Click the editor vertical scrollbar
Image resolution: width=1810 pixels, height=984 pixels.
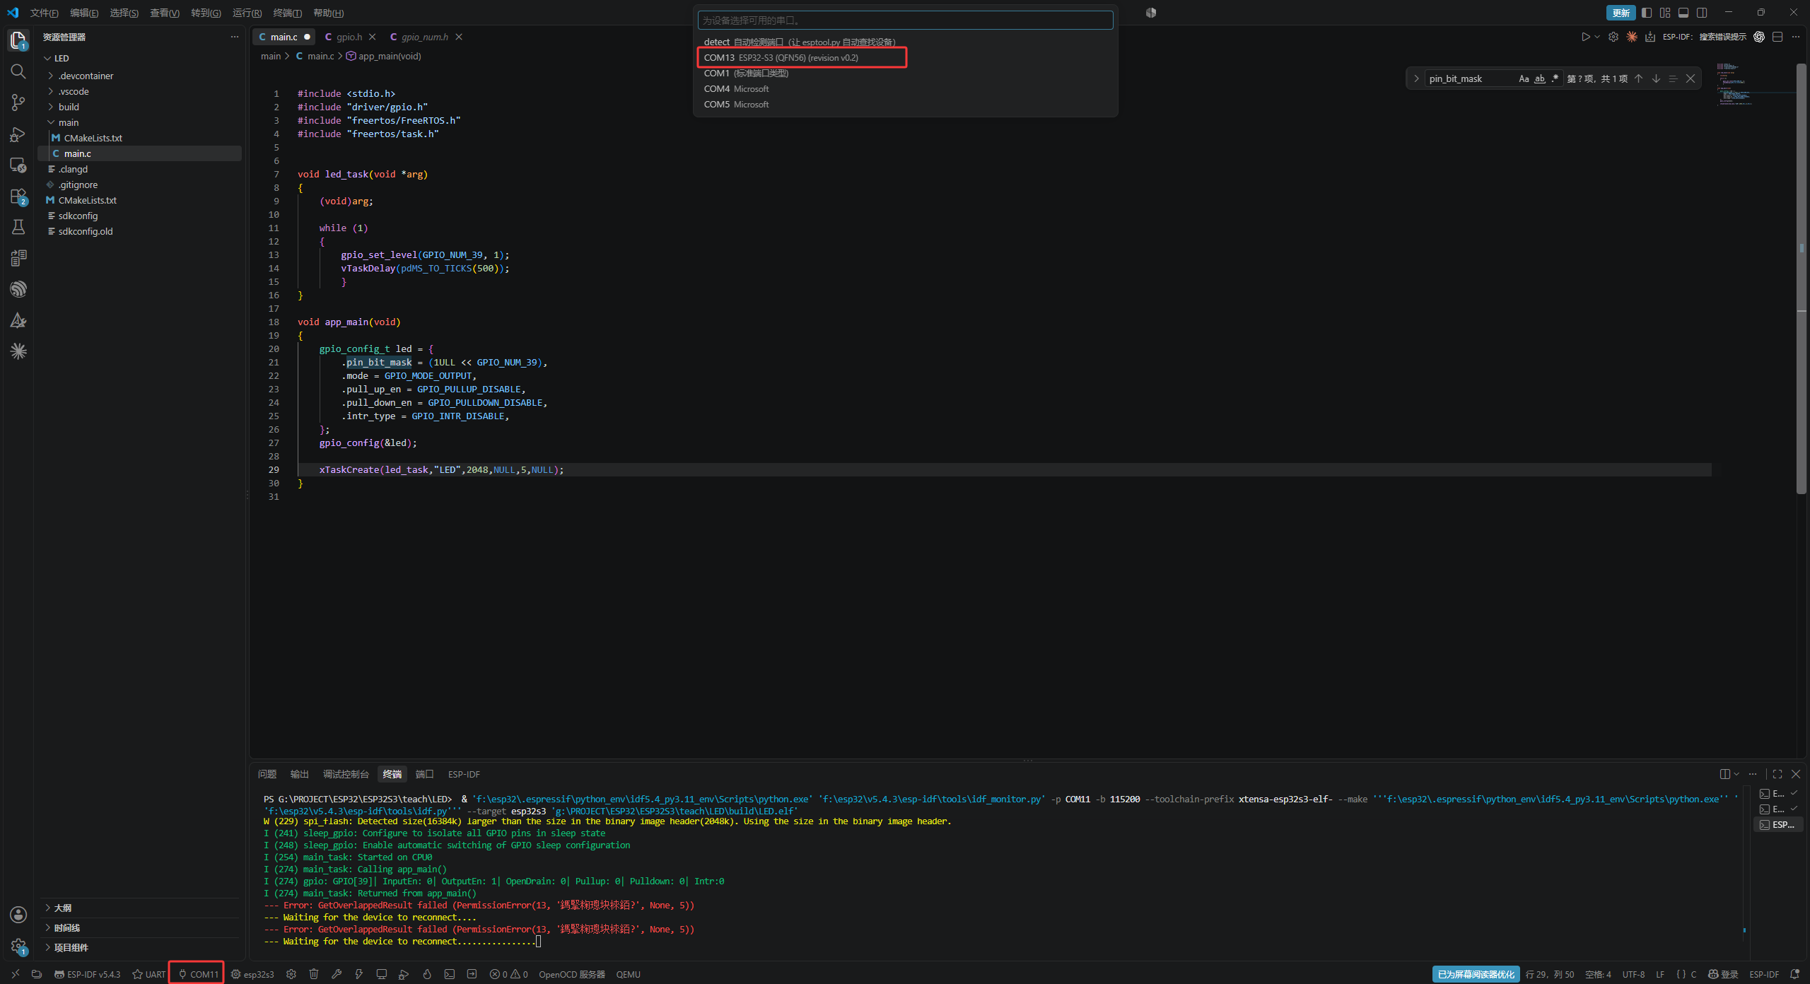coord(1802,279)
